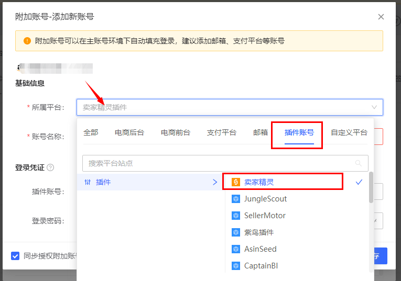
Task: Choose AsinSeed plugin option
Action: click(x=261, y=249)
